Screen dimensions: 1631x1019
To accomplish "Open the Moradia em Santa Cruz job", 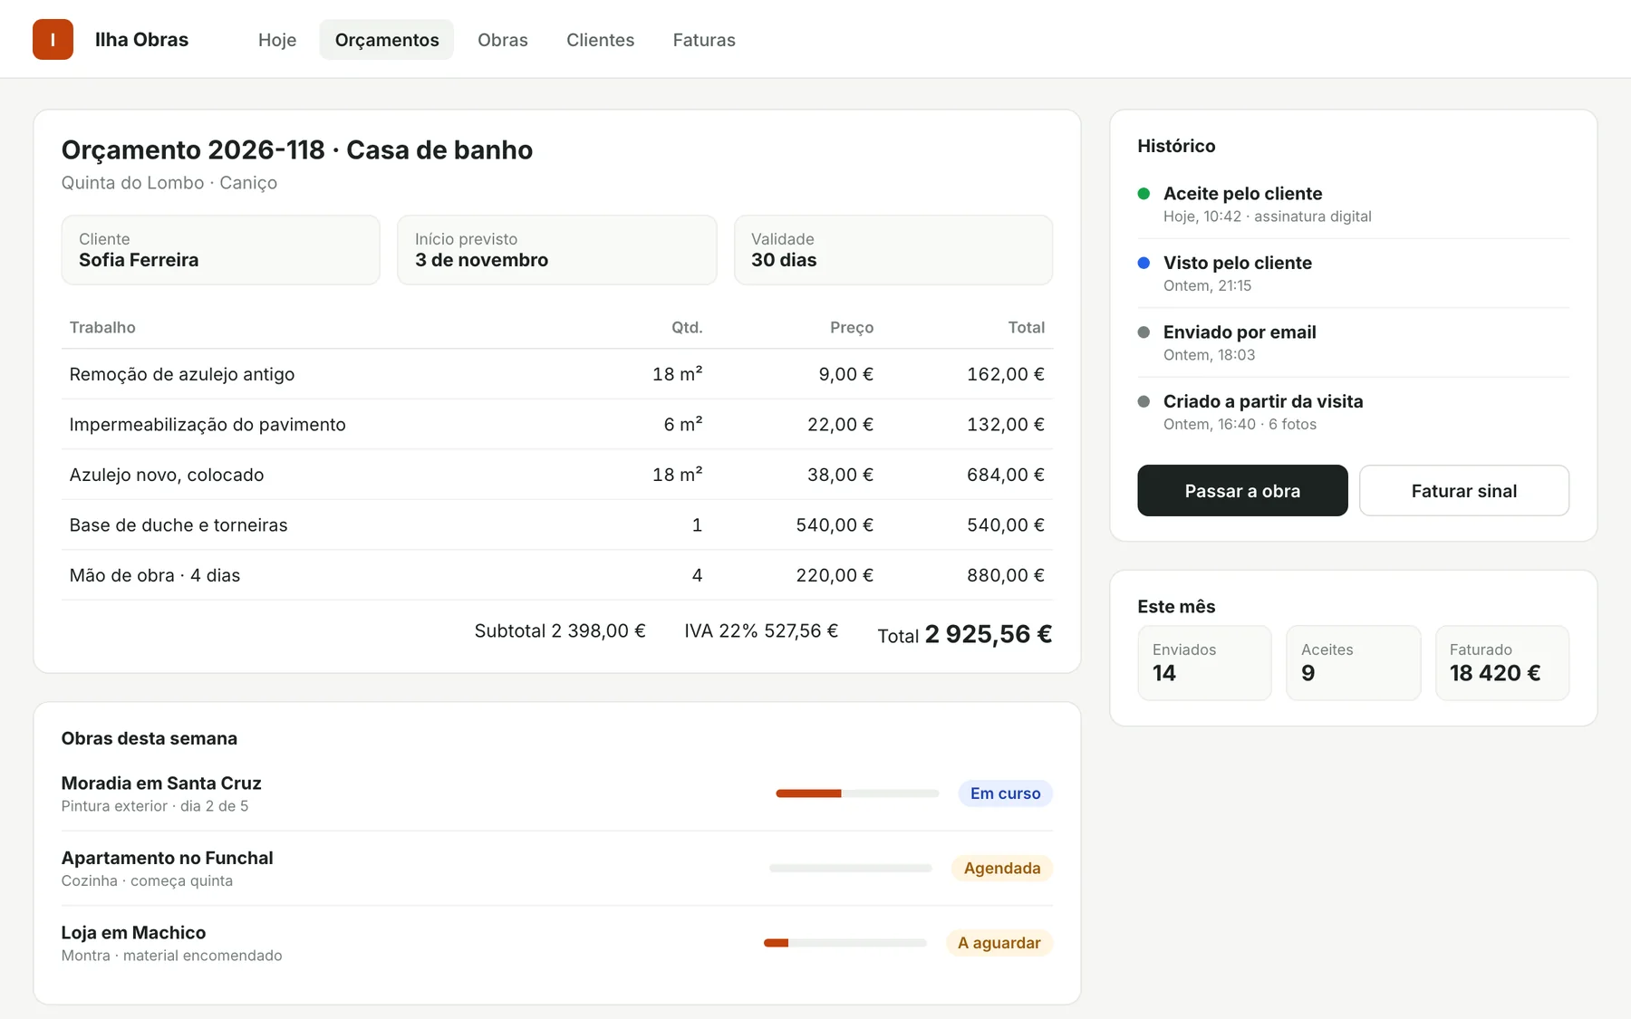I will [557, 793].
